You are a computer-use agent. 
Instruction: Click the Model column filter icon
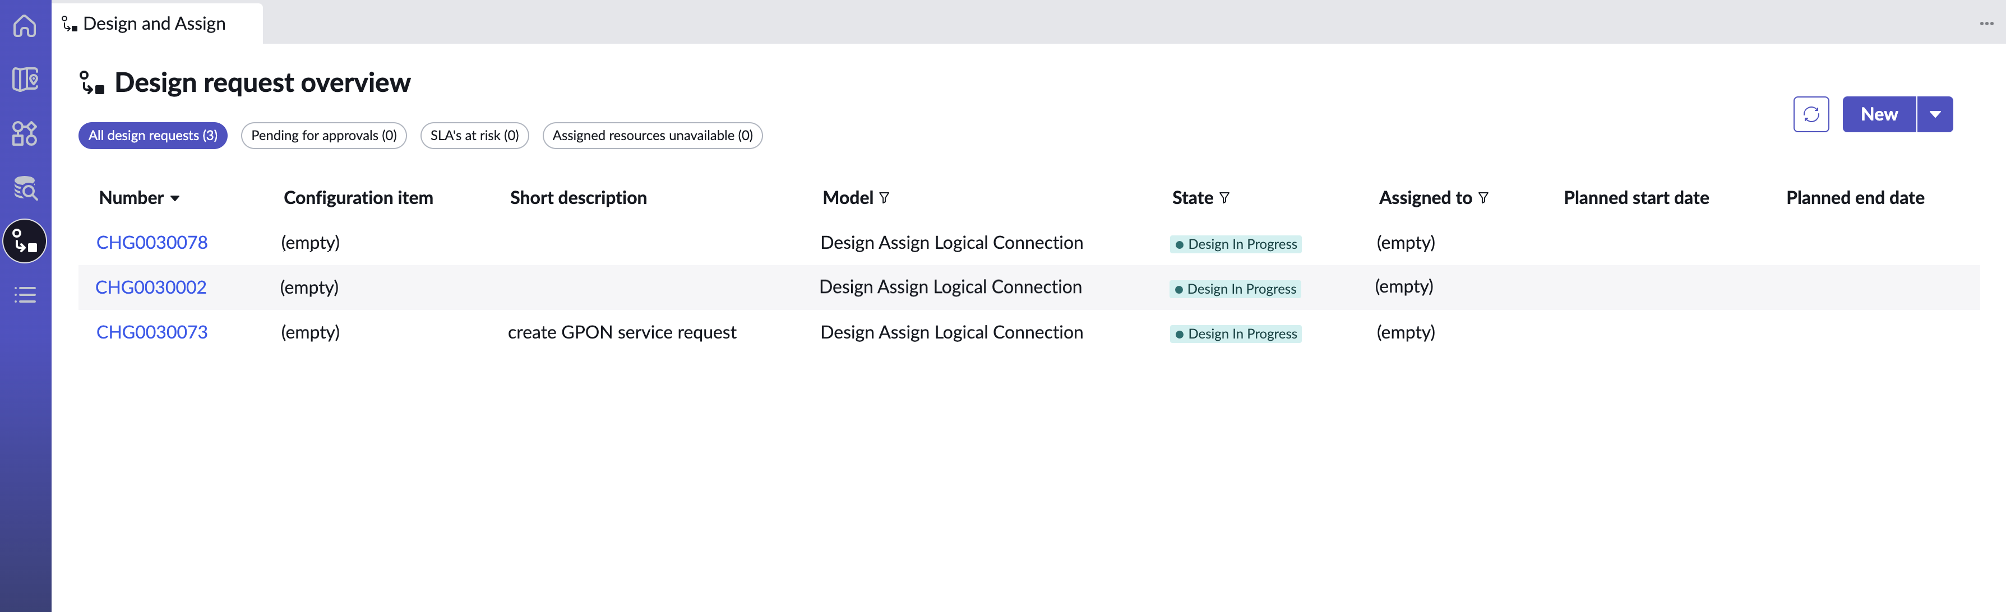coord(884,198)
